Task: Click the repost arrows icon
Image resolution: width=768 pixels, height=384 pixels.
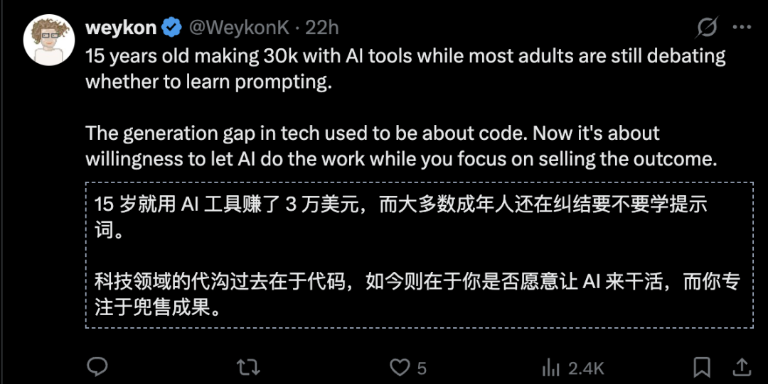Action: click(248, 367)
